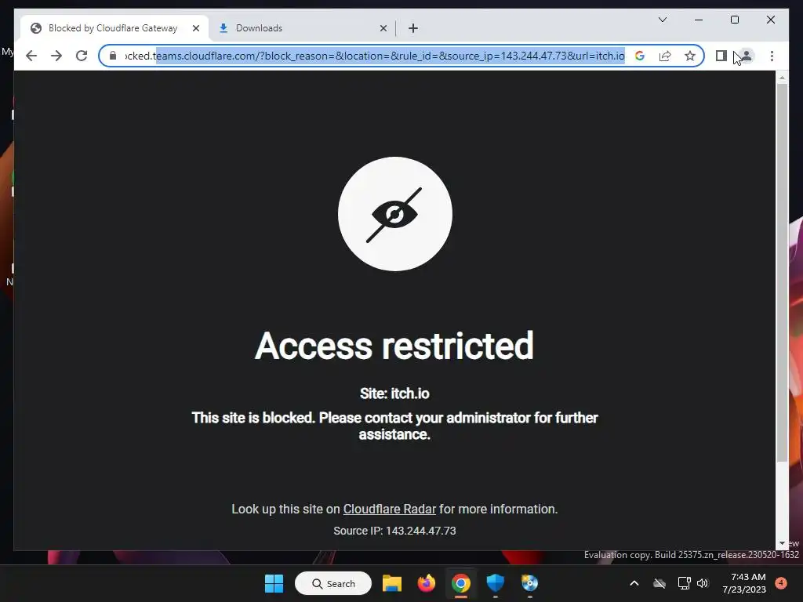Viewport: 803px width, 602px height.
Task: Open the share this page icon
Action: tap(665, 56)
